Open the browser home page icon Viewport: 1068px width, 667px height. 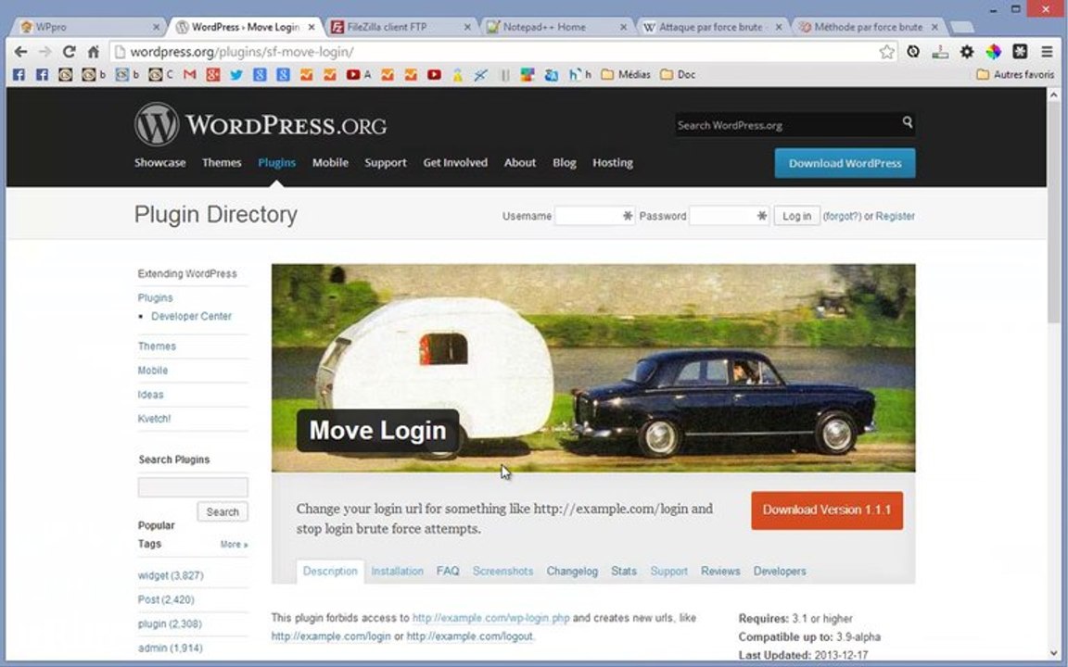coord(94,52)
